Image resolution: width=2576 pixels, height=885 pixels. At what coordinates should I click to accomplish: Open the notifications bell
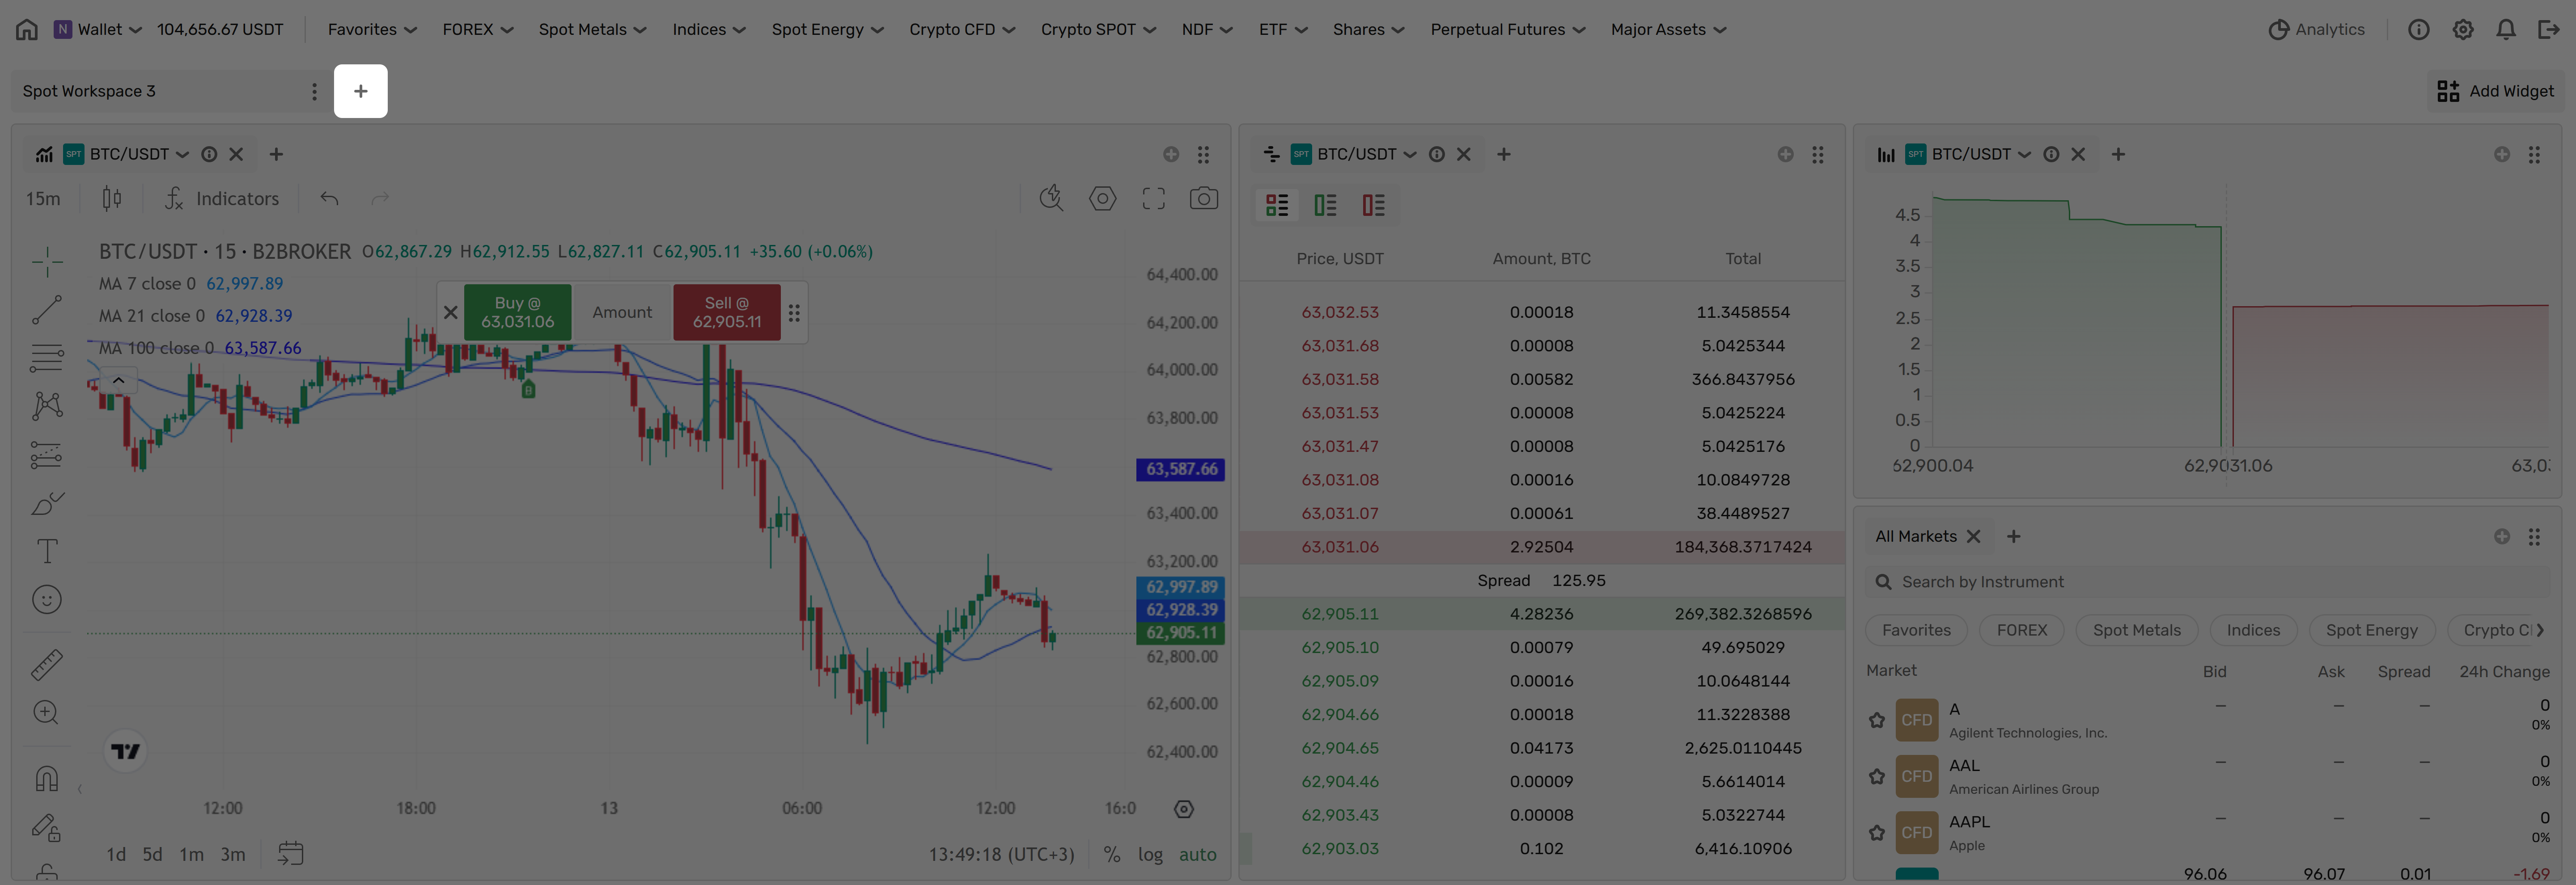(2506, 29)
